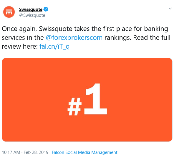Open the Swissquote display name link
The width and height of the screenshot is (174, 158).
coord(31,9)
